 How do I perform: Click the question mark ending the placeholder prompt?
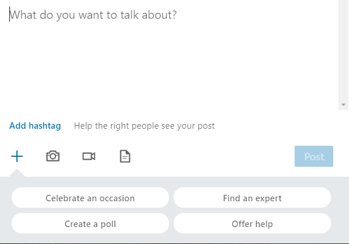pyautogui.click(x=174, y=15)
